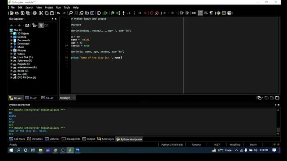Start debugging with the Debug icon
This screenshot has width=287, height=161.
pyautogui.click(x=113, y=13)
